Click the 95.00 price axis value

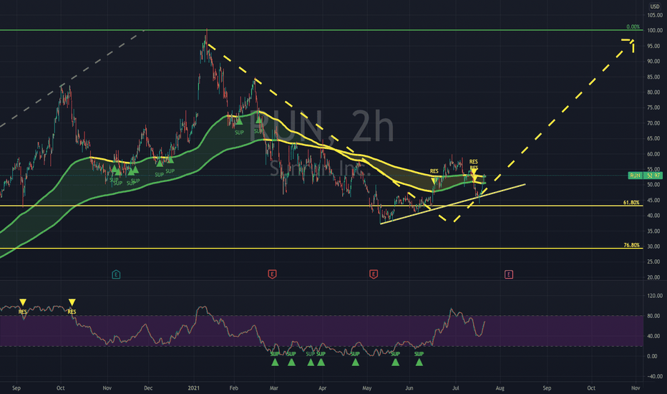tap(655, 46)
